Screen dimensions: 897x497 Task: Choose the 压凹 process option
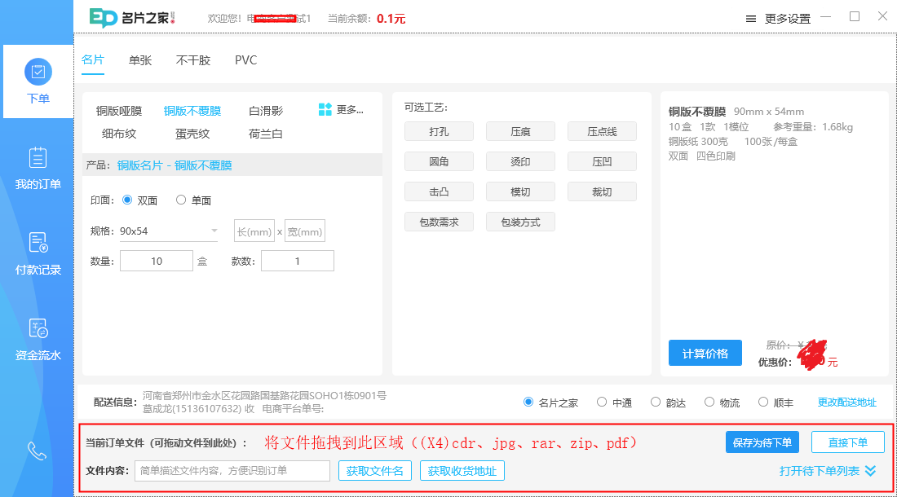(602, 161)
